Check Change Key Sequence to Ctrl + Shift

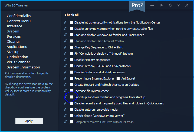(x=71, y=47)
